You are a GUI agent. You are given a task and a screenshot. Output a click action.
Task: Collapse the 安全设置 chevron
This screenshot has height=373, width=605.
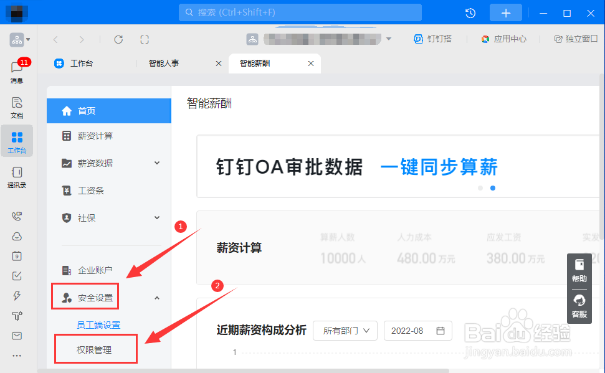157,298
